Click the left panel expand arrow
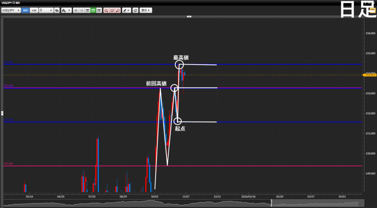This screenshot has width=377, height=208. click(2, 113)
